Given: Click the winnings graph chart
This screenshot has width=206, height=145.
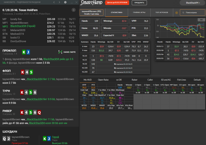Looking at the screenshot, I should point(180,28).
